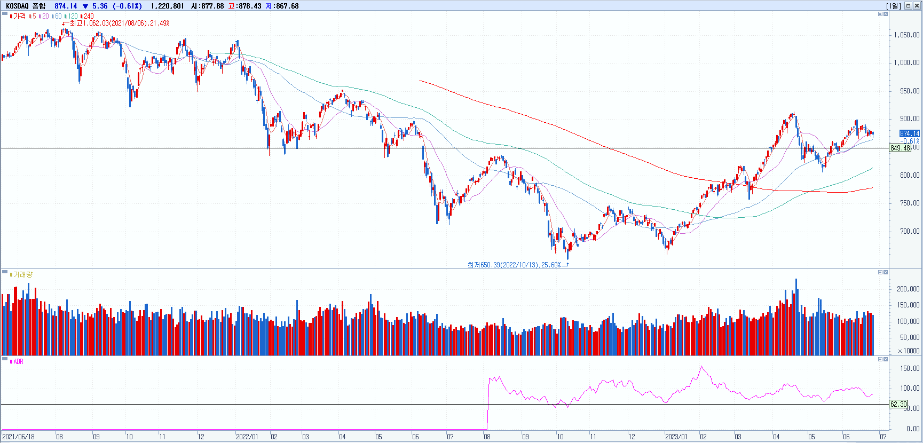Image resolution: width=923 pixels, height=443 pixels.
Task: Maximize the KOSDAQ chart window
Action: coord(909,6)
